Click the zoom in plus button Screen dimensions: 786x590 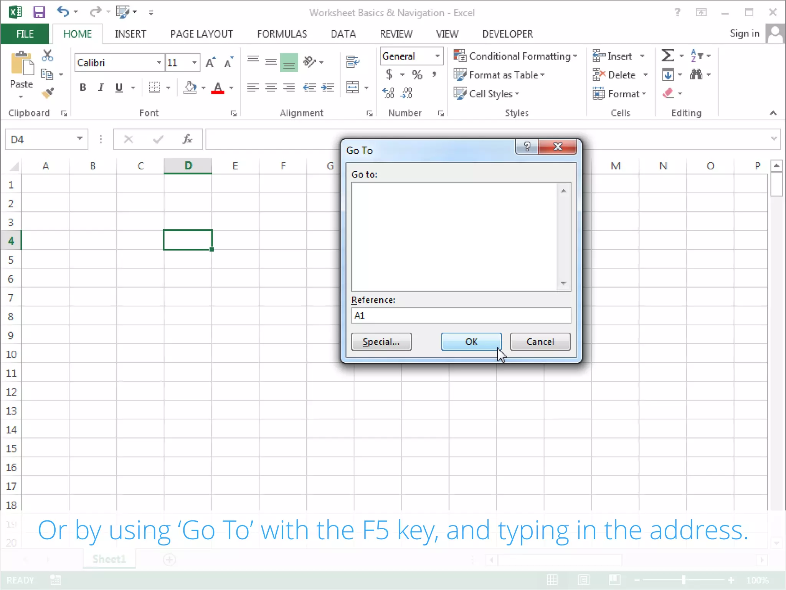pos(731,580)
